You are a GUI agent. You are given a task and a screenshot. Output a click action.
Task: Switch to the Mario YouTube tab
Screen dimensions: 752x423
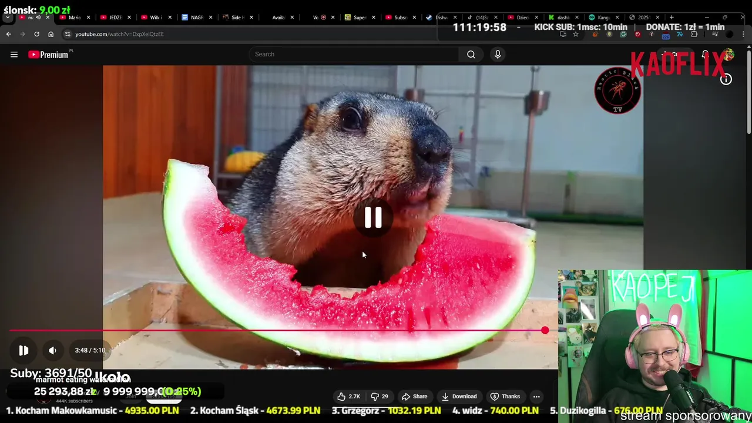[75, 17]
